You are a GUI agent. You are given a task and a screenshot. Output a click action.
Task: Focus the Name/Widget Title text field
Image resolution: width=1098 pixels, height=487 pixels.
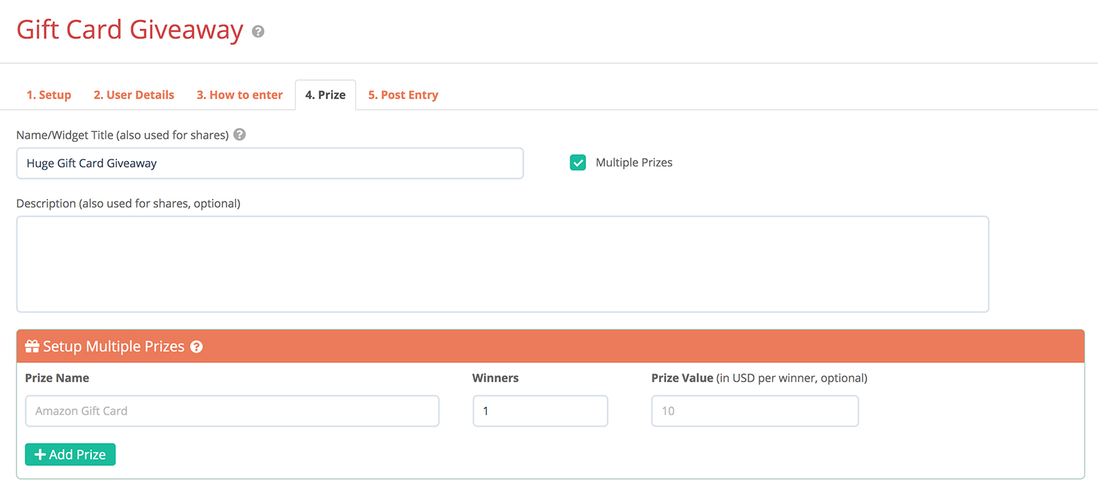coord(270,163)
